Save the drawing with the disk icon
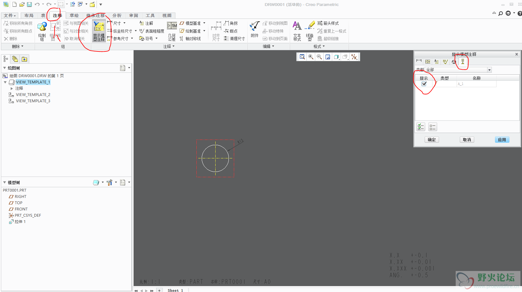 point(29,4)
